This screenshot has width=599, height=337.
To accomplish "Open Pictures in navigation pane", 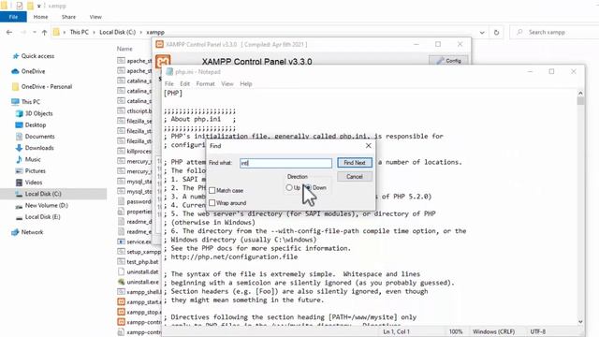I will point(36,170).
